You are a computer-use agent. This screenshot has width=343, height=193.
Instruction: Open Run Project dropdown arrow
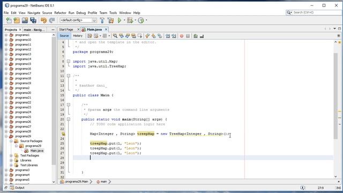(x=124, y=20)
